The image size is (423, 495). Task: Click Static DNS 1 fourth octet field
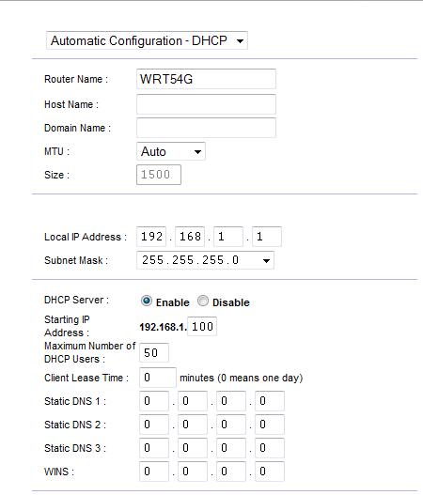tap(270, 401)
